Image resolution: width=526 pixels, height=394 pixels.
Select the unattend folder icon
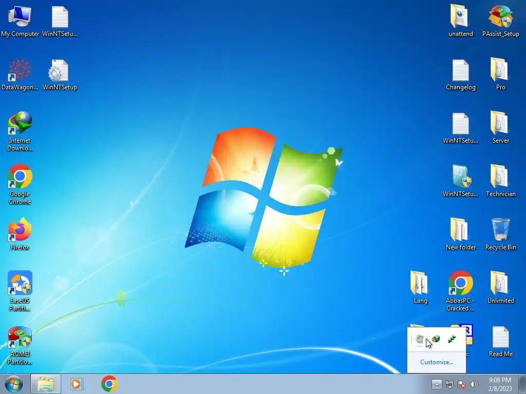(x=461, y=21)
